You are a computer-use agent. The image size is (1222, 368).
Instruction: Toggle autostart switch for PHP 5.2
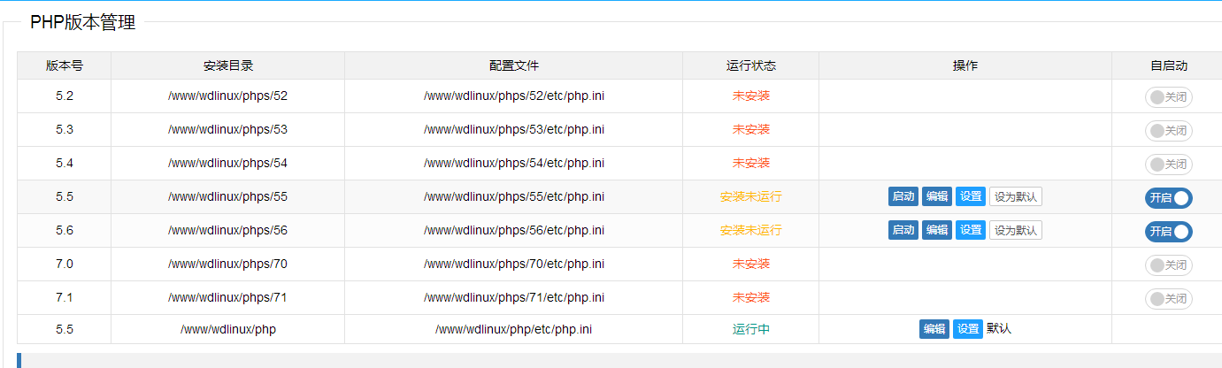pos(1168,97)
